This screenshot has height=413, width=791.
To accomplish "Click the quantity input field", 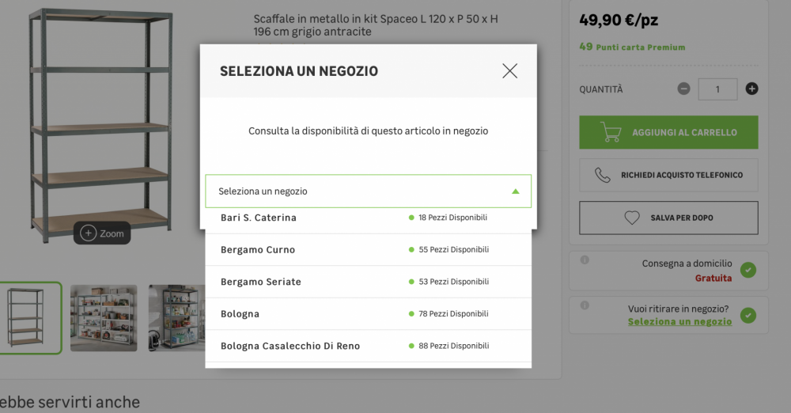I will pos(717,89).
